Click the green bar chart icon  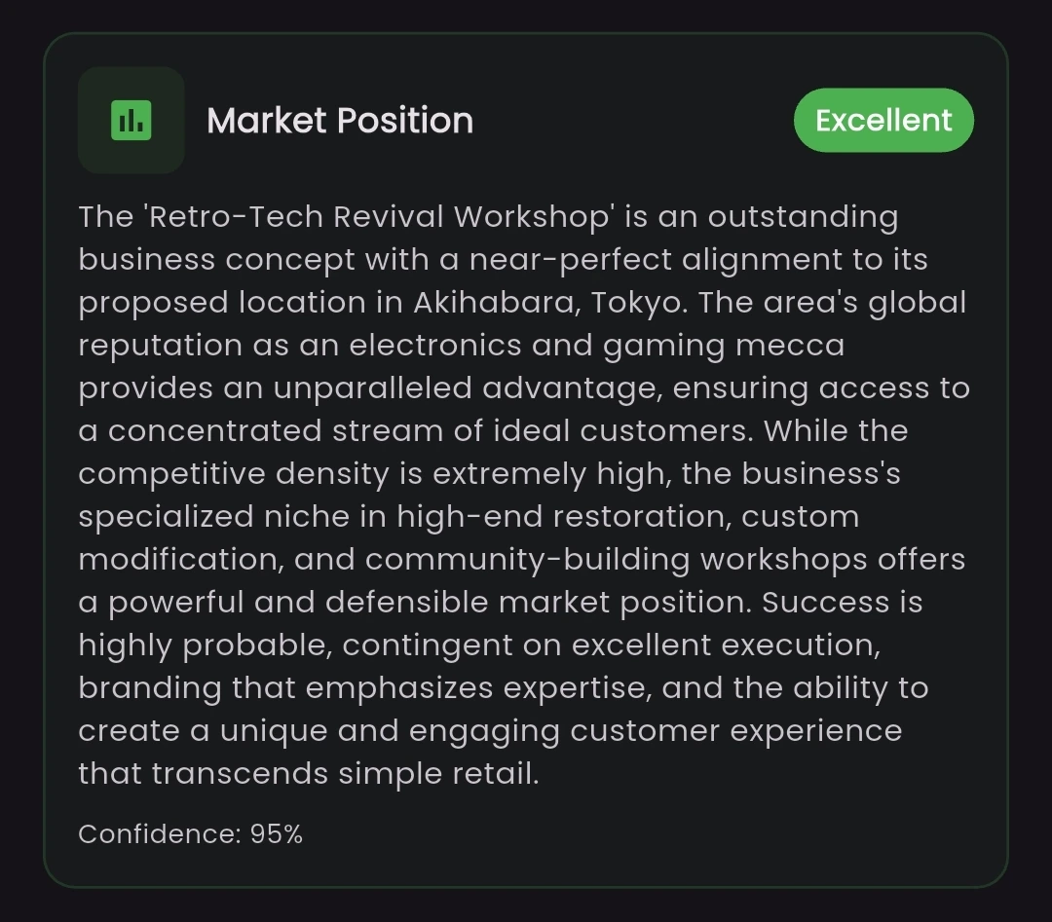131,121
